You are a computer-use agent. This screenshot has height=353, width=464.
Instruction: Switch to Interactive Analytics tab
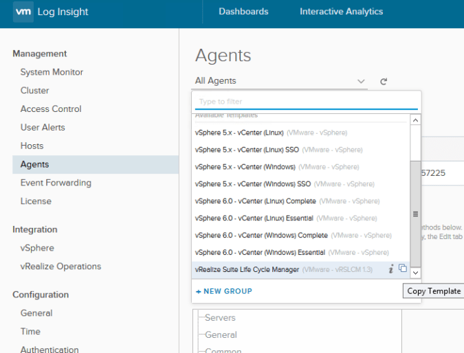[341, 12]
